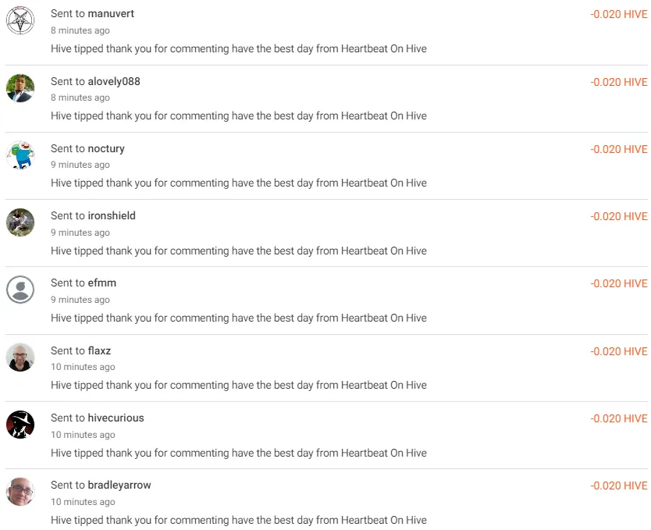Open noctury's cartoon avatar
The width and height of the screenshot is (651, 530).
20,155
